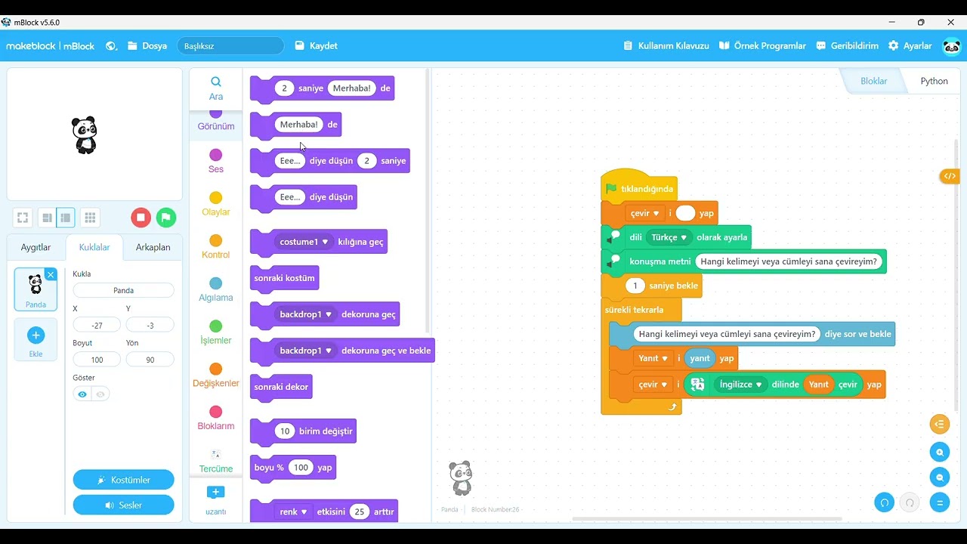Click the panda account avatar
Image resolution: width=967 pixels, height=544 pixels.
(952, 46)
